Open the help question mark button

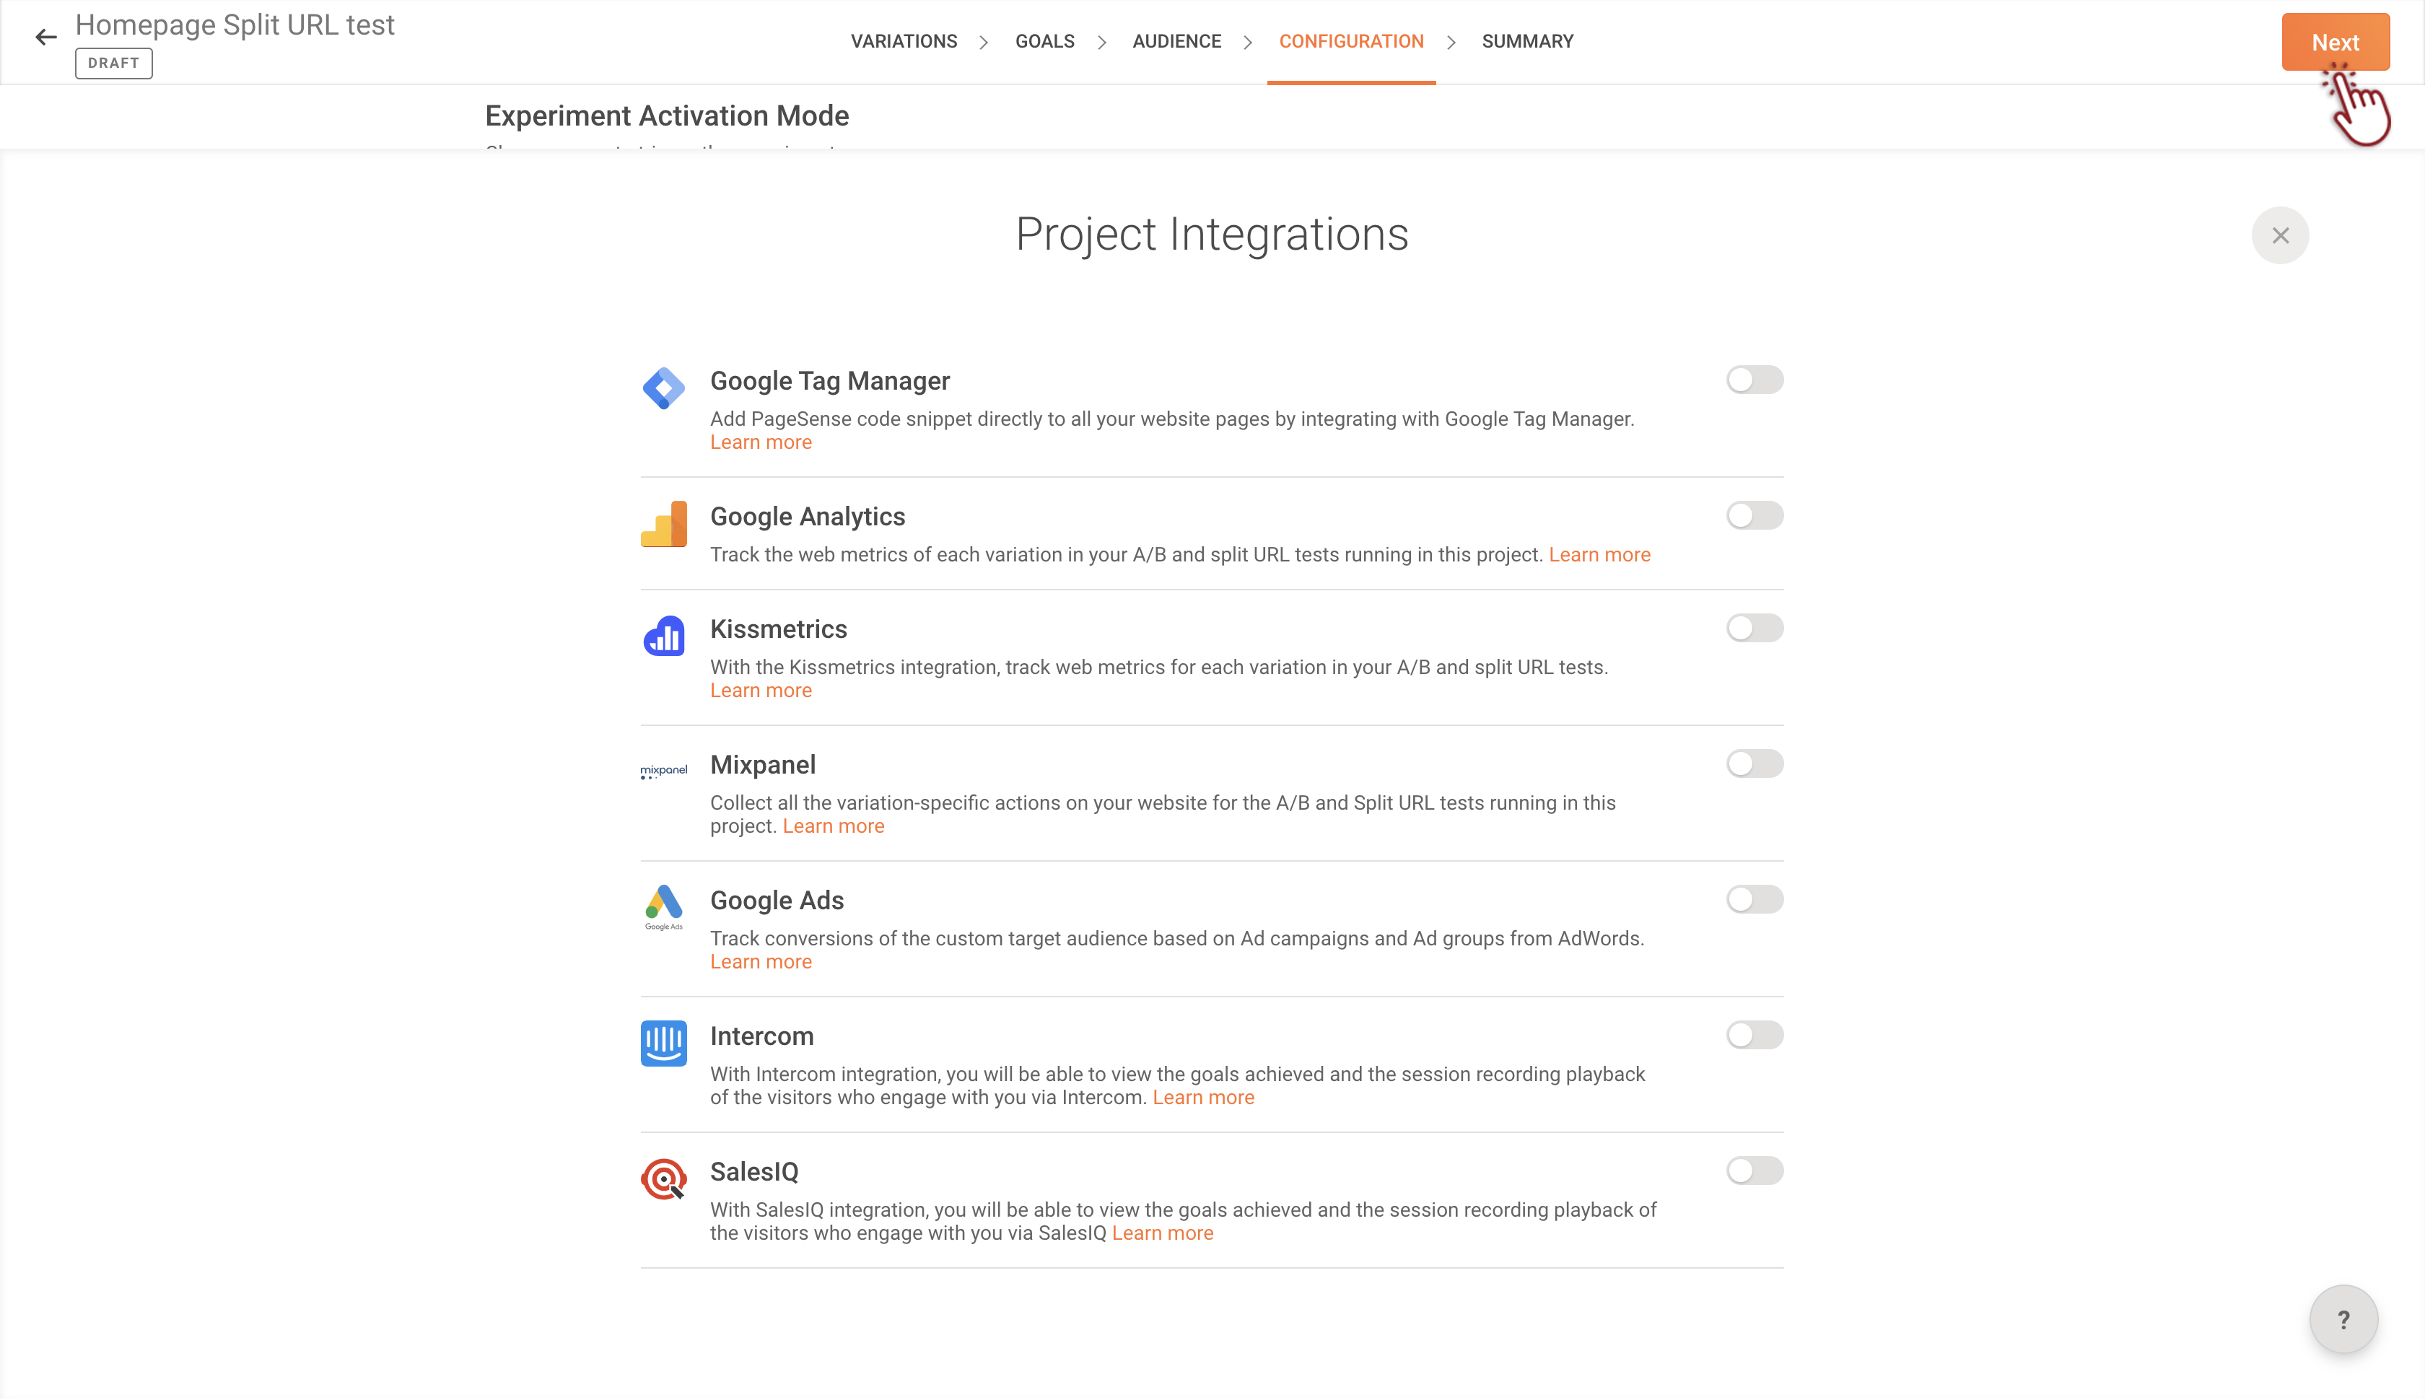[2342, 1319]
